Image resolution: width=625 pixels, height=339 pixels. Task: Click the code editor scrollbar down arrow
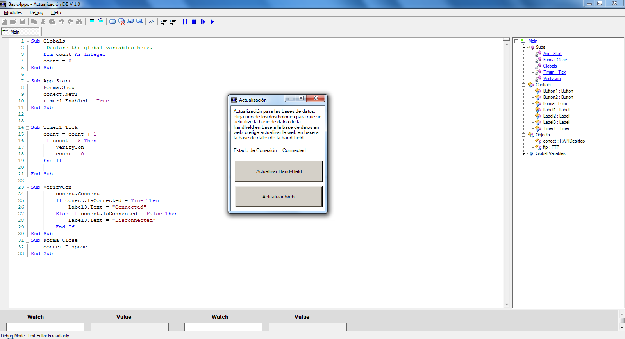[x=507, y=304]
